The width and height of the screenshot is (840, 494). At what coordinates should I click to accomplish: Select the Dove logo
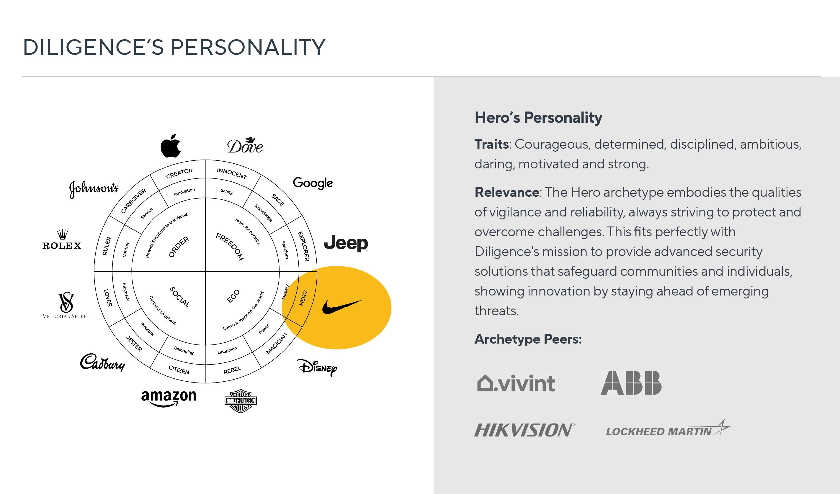[x=245, y=145]
